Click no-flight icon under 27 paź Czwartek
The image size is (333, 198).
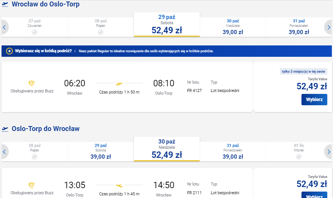[35, 32]
